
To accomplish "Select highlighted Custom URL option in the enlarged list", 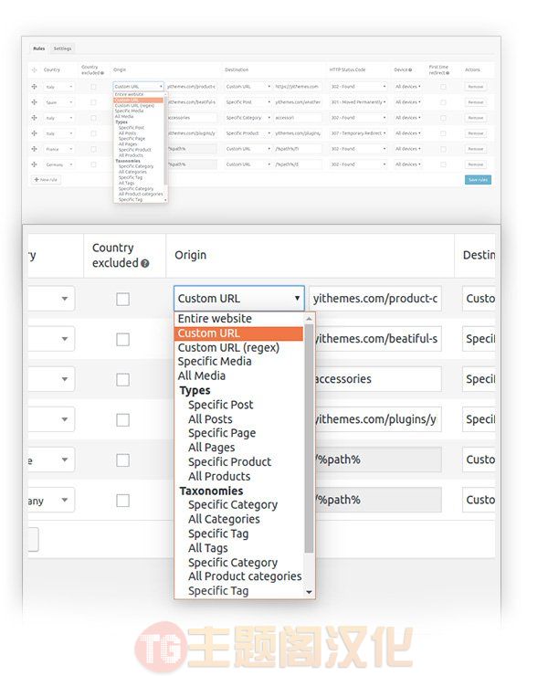I will tap(238, 333).
